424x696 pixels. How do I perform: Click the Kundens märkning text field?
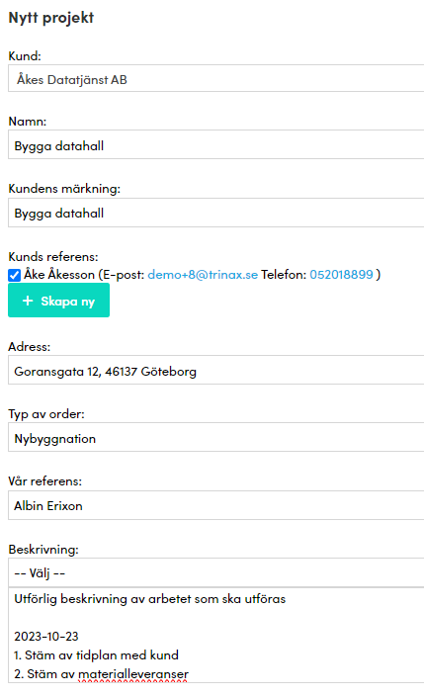click(216, 213)
